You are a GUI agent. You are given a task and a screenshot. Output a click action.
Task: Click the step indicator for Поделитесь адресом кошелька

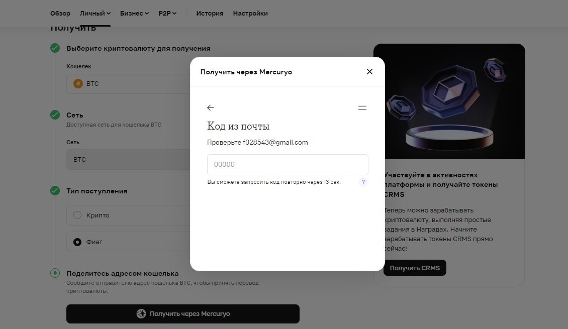55,273
